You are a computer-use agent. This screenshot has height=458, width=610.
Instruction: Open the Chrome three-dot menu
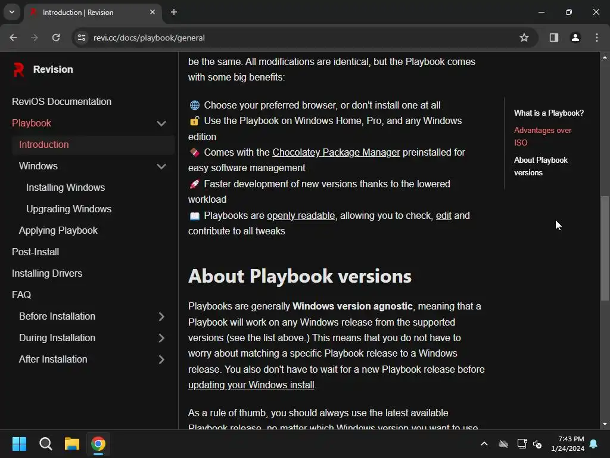[x=597, y=38]
